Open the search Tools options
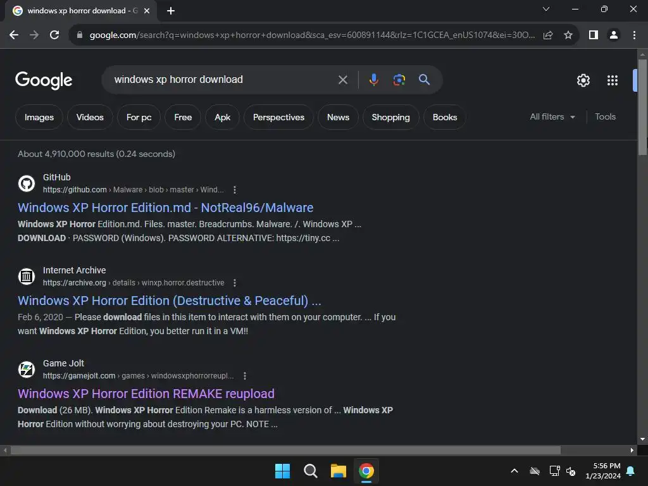648x486 pixels. pos(605,117)
